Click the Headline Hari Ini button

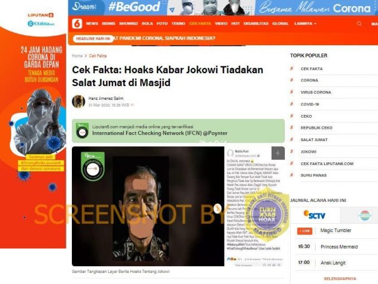(x=93, y=38)
